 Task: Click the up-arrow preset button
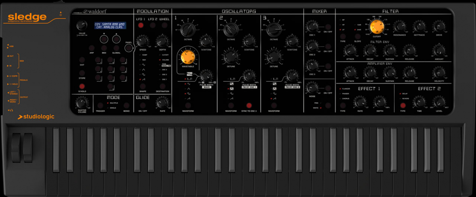tap(116, 39)
